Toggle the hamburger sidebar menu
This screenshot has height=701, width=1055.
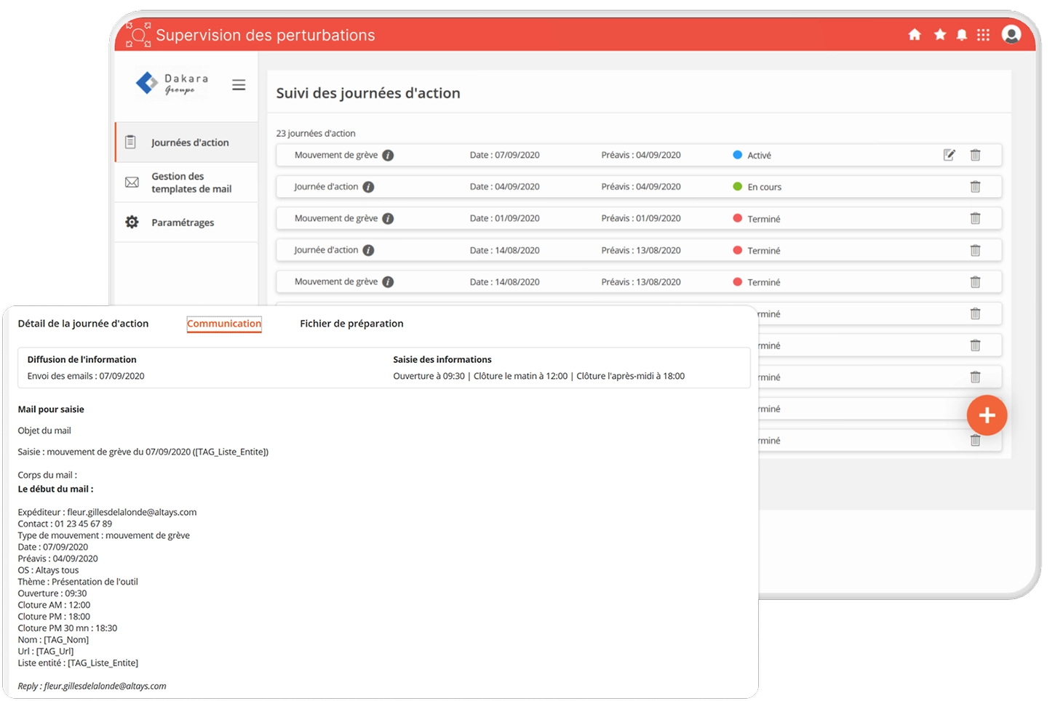pos(239,85)
